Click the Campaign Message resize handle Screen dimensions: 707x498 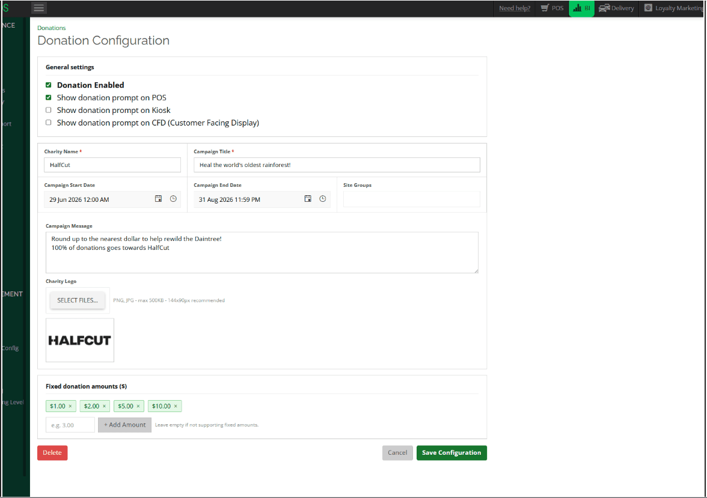476,270
